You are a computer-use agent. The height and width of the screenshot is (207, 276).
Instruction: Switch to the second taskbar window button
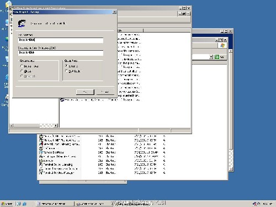[x=93, y=204]
